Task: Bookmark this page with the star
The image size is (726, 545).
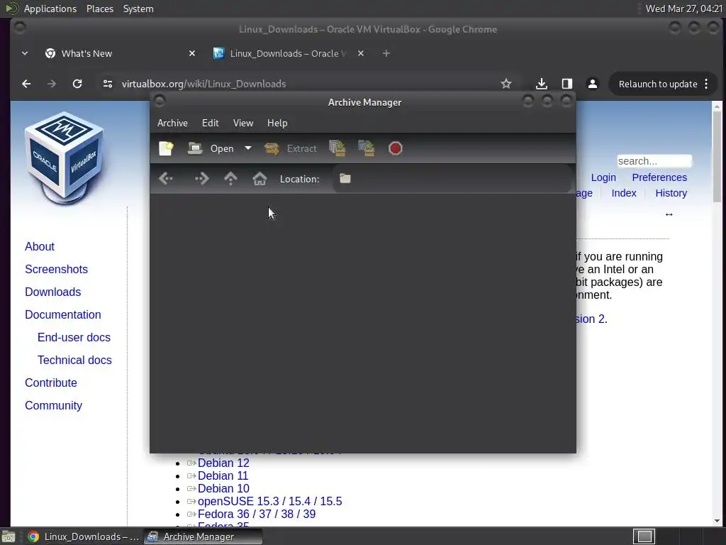Action: pyautogui.click(x=506, y=84)
